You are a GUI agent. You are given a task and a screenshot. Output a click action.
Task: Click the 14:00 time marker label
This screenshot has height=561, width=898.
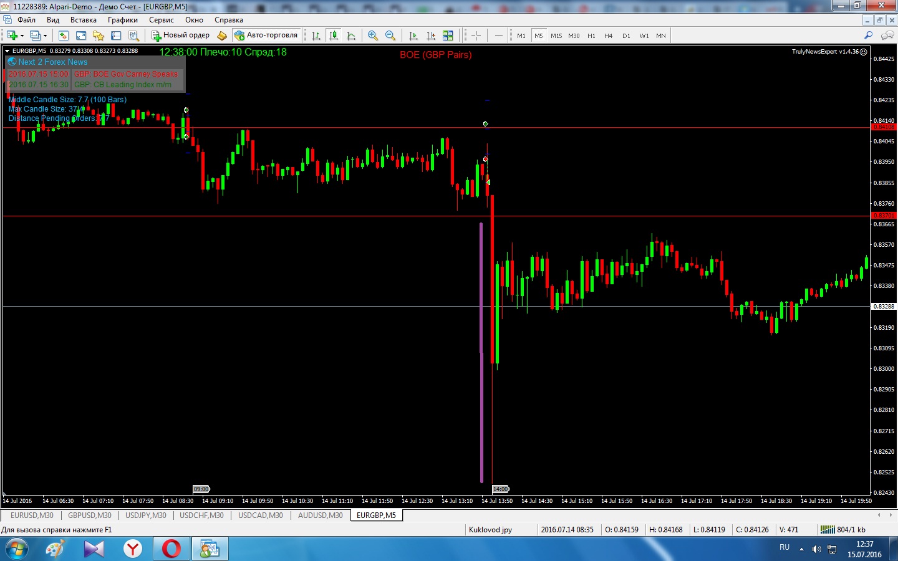[x=501, y=489]
